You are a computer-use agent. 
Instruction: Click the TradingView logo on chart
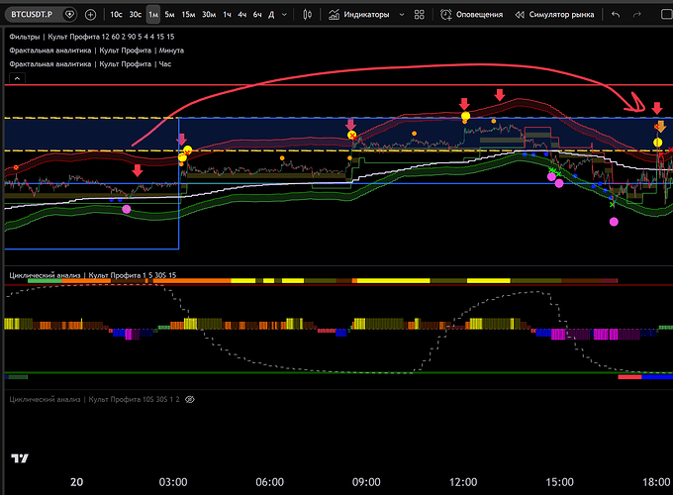click(19, 457)
